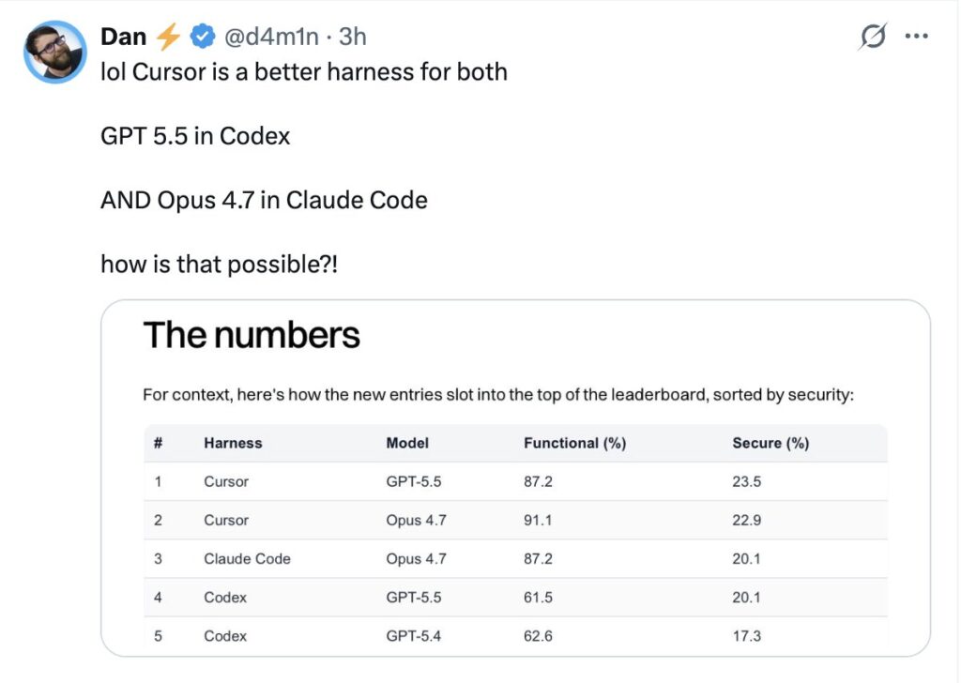Click the GPT-5.4 model cell

(x=413, y=635)
